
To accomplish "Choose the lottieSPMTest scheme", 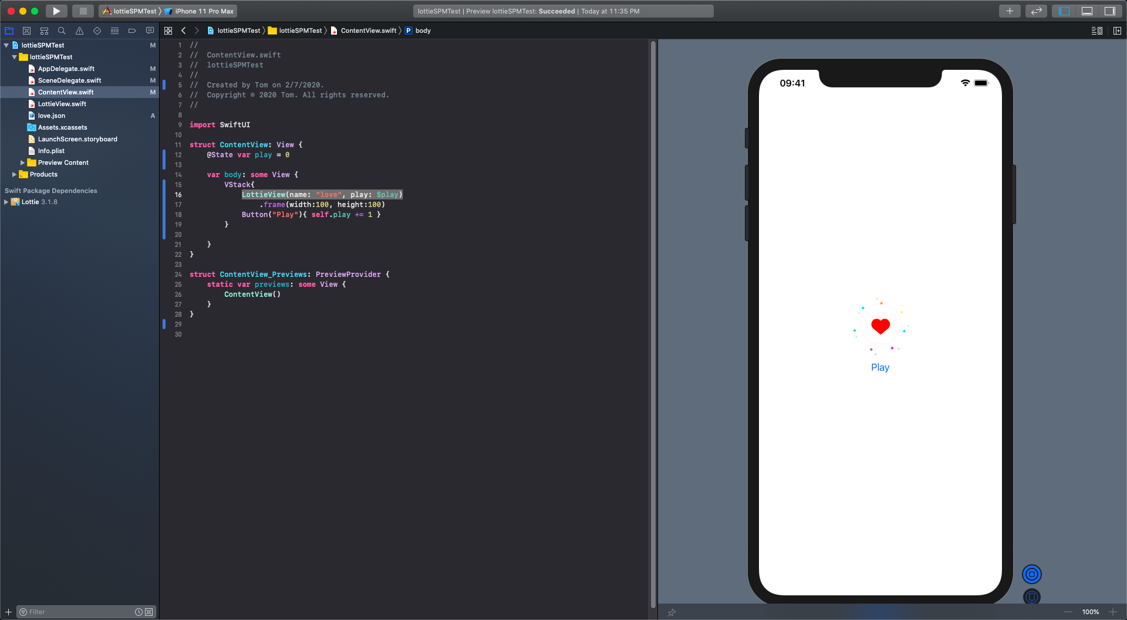I will coord(130,11).
